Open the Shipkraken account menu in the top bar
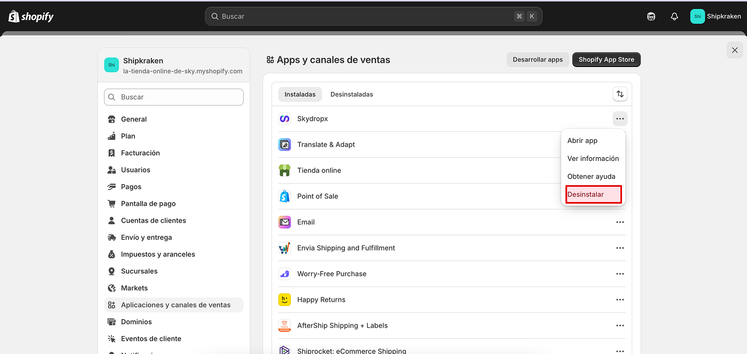 (716, 16)
